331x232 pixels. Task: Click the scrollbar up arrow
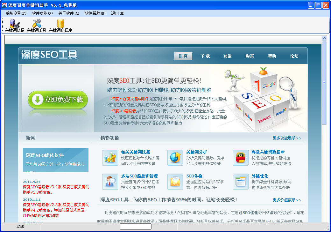coord(324,38)
